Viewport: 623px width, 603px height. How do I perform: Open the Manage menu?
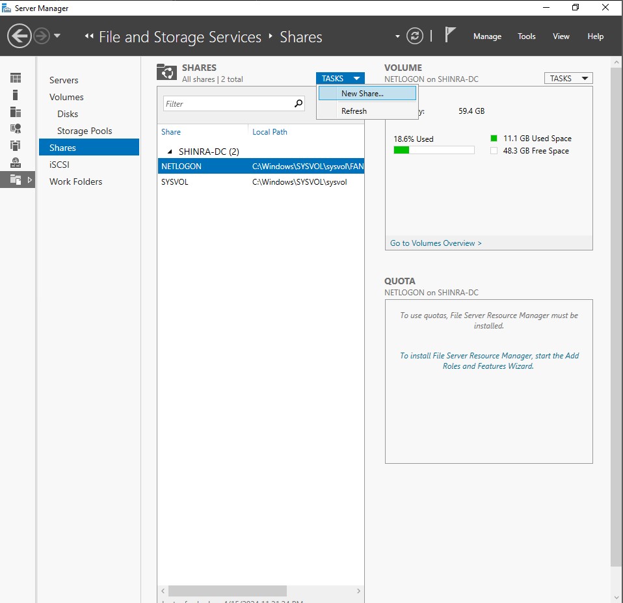coord(487,36)
